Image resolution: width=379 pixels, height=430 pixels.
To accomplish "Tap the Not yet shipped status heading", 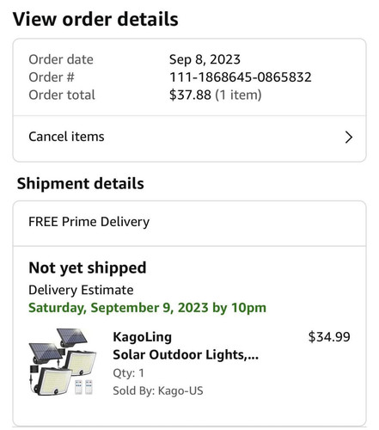I will [x=88, y=268].
